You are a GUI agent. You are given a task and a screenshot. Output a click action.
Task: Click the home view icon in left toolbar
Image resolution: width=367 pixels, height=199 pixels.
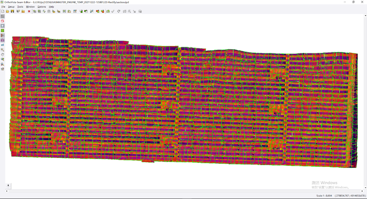[x=2, y=69]
